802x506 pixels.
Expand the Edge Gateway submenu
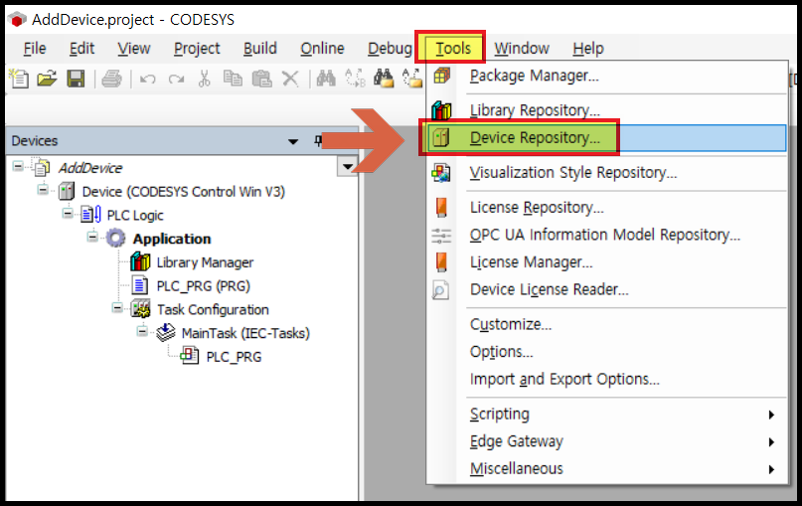(x=771, y=442)
